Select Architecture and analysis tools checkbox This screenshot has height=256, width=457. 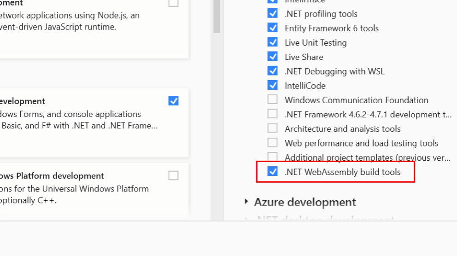[x=273, y=128]
